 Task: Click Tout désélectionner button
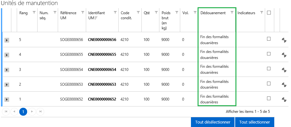tap(213, 122)
